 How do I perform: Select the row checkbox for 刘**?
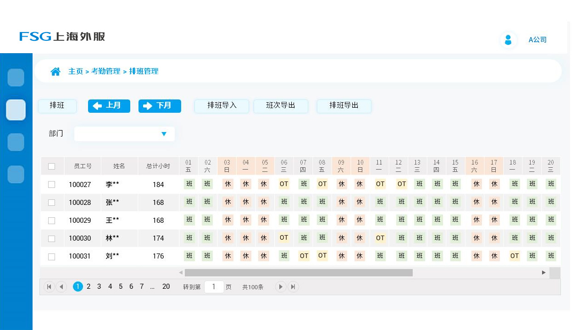point(52,256)
